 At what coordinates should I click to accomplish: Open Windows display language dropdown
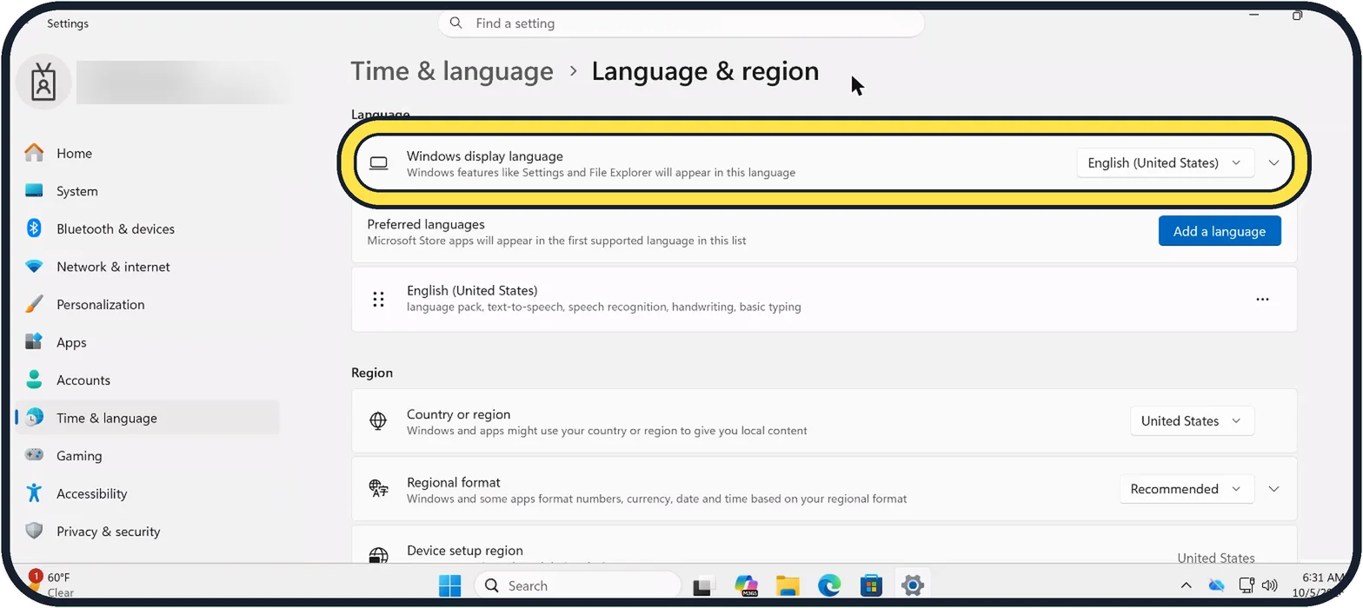click(x=1165, y=163)
